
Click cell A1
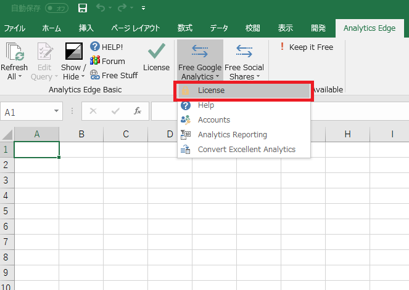[x=37, y=150]
